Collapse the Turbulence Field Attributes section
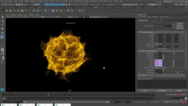 pyautogui.click(x=139, y=51)
